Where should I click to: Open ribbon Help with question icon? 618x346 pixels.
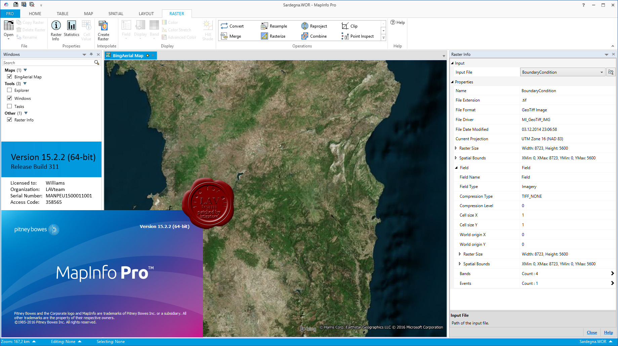[x=398, y=23]
